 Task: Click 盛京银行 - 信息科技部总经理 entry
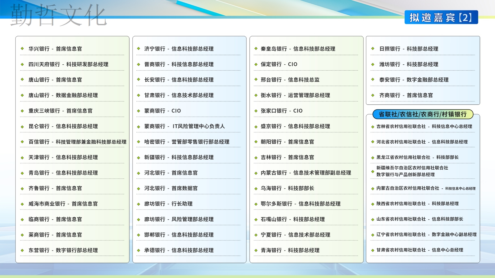coord(295,126)
